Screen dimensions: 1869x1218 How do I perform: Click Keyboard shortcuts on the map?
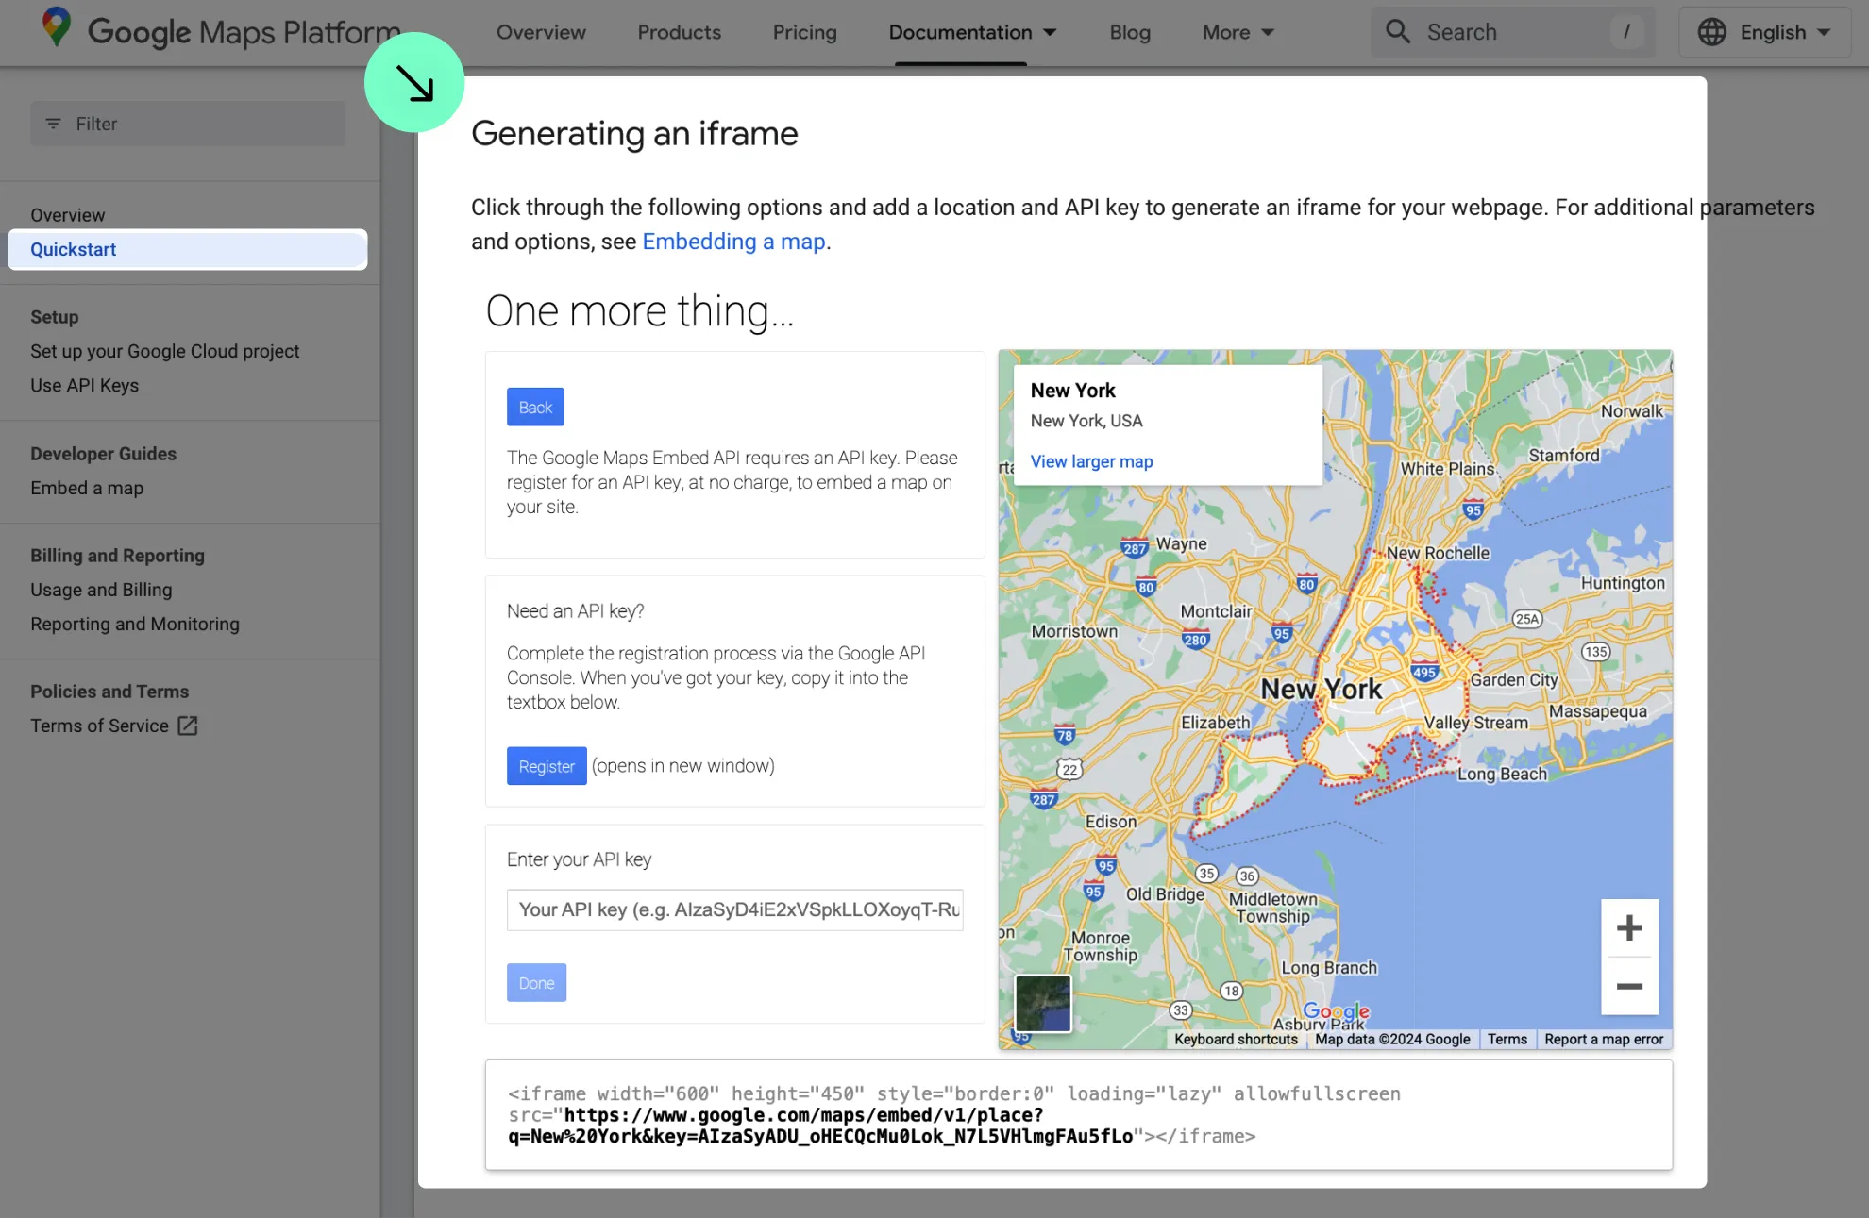[1236, 1039]
